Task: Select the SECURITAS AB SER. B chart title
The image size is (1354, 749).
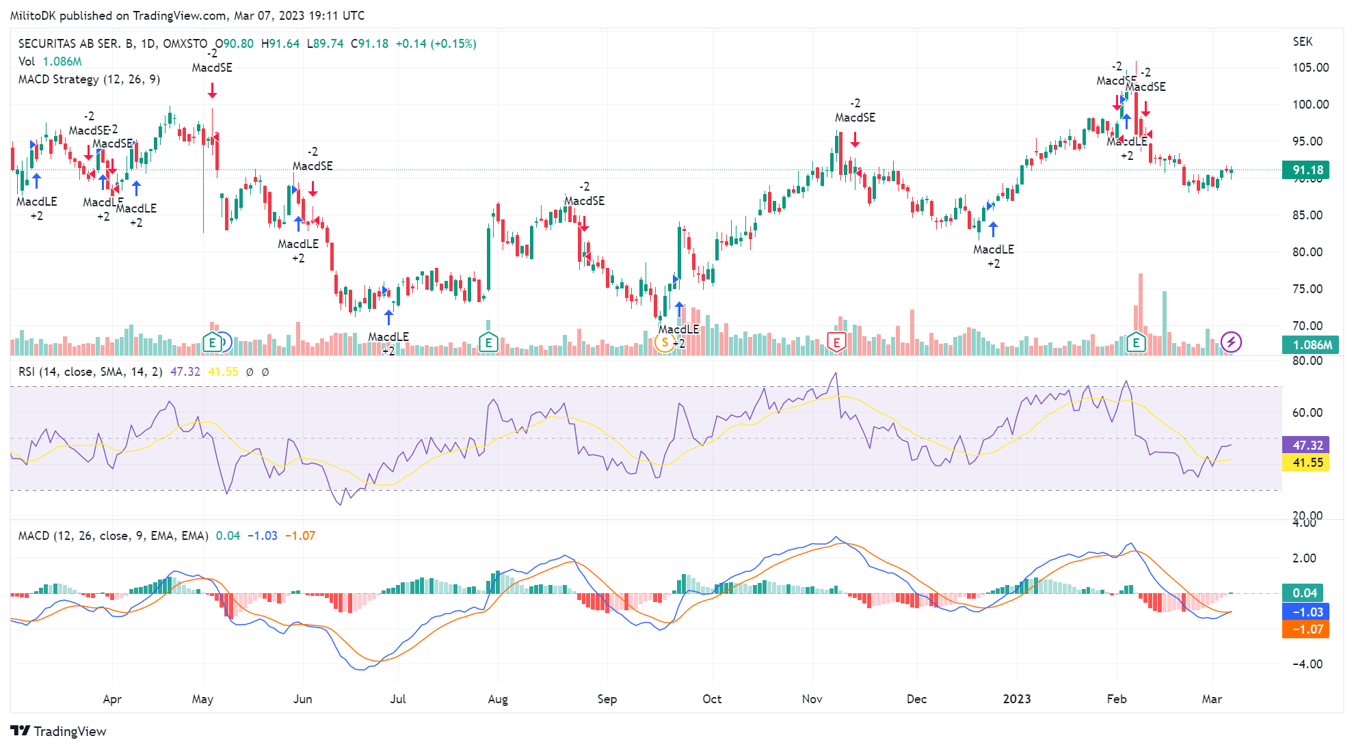Action: point(113,44)
